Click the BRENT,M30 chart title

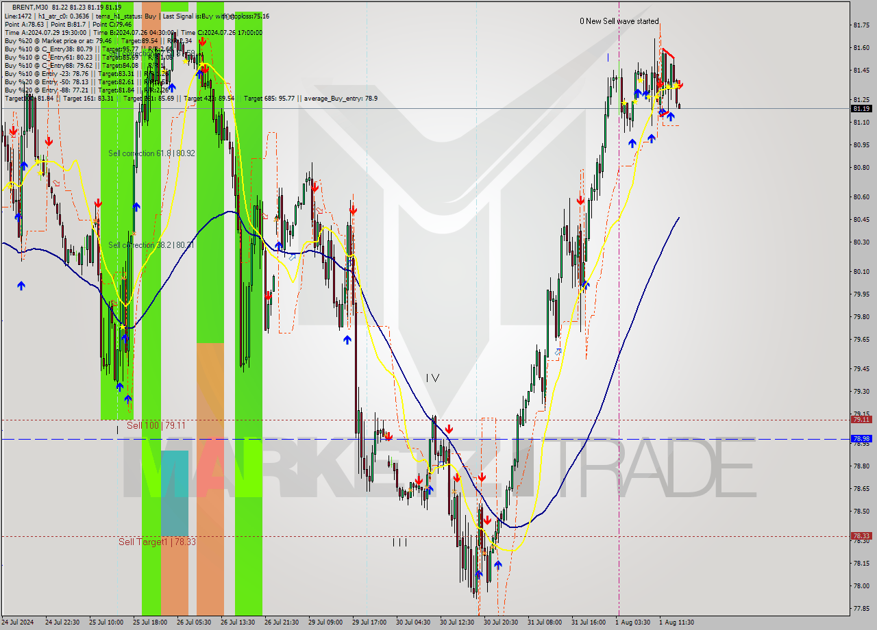[30, 7]
